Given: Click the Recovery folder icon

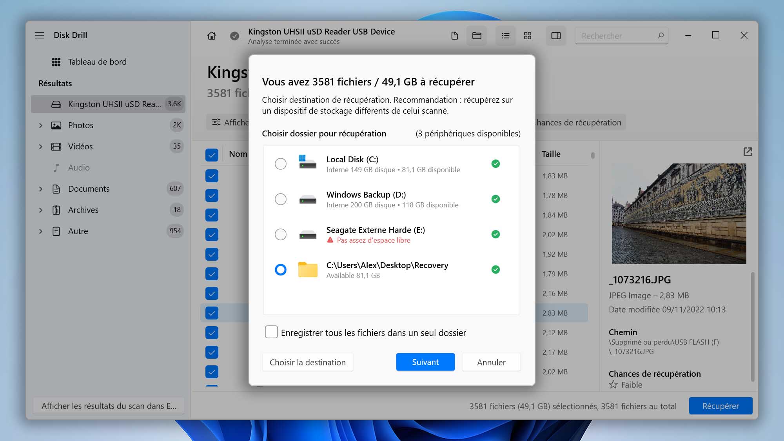Looking at the screenshot, I should click(x=308, y=270).
